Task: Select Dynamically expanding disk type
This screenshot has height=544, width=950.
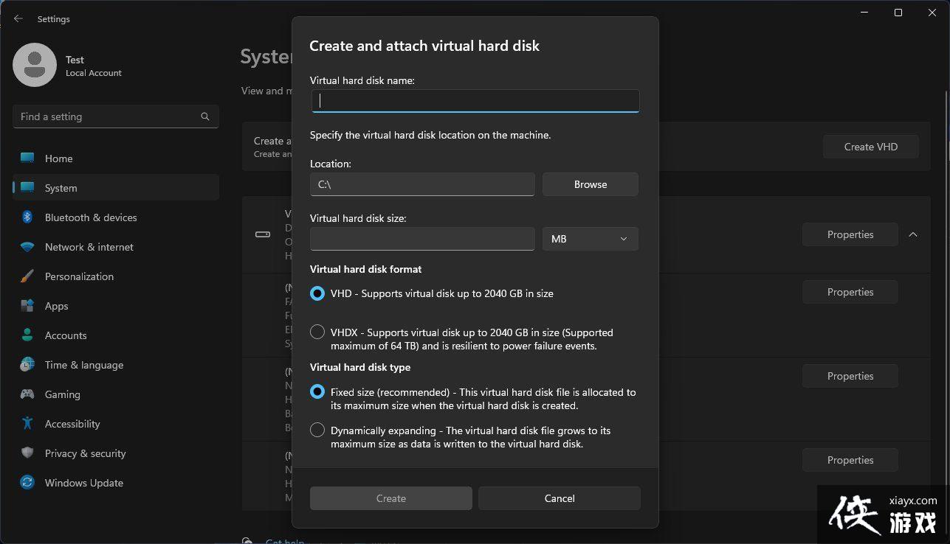Action: click(x=317, y=429)
